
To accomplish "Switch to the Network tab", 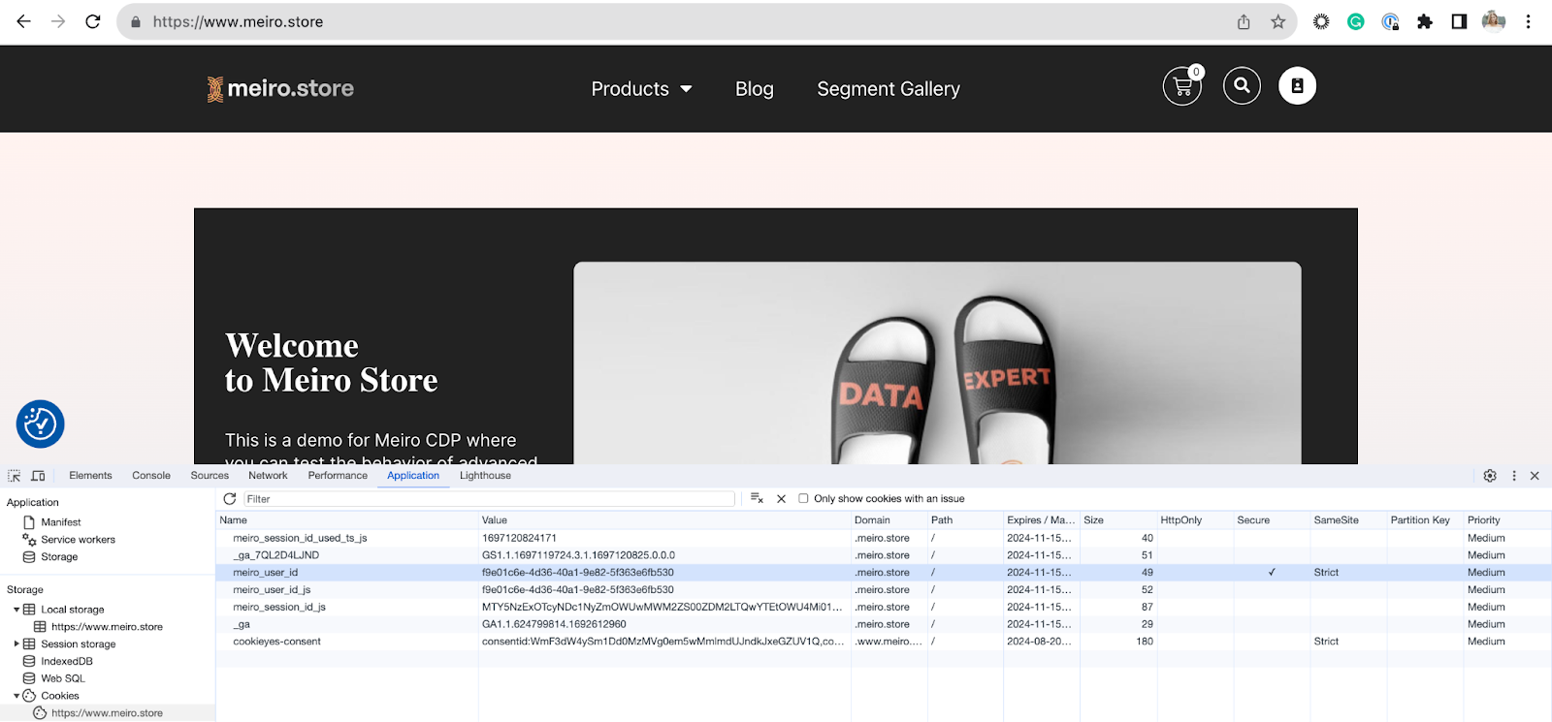I will click(x=268, y=476).
